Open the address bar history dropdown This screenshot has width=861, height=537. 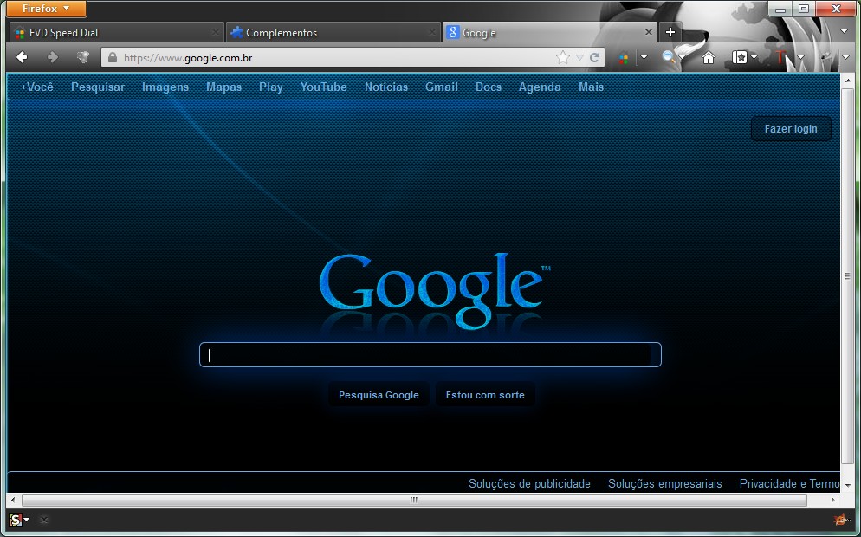point(579,57)
